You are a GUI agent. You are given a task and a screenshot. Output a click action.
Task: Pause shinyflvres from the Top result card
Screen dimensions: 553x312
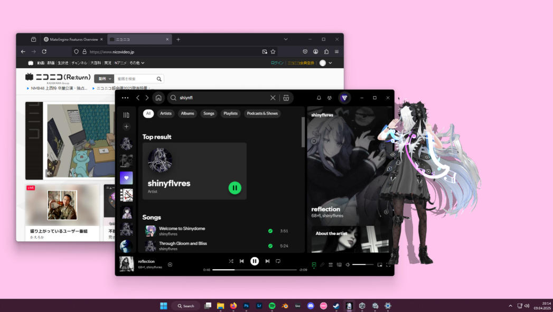(x=235, y=188)
